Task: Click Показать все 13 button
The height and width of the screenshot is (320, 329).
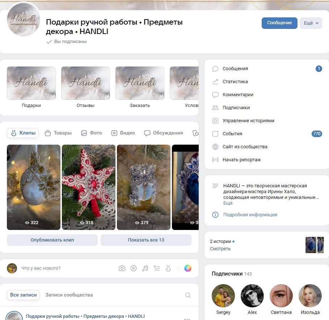Action: click(x=146, y=240)
